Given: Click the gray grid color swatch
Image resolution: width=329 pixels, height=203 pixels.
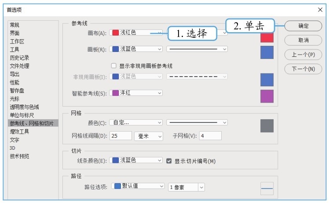Looking at the screenshot, I should click(267, 125).
